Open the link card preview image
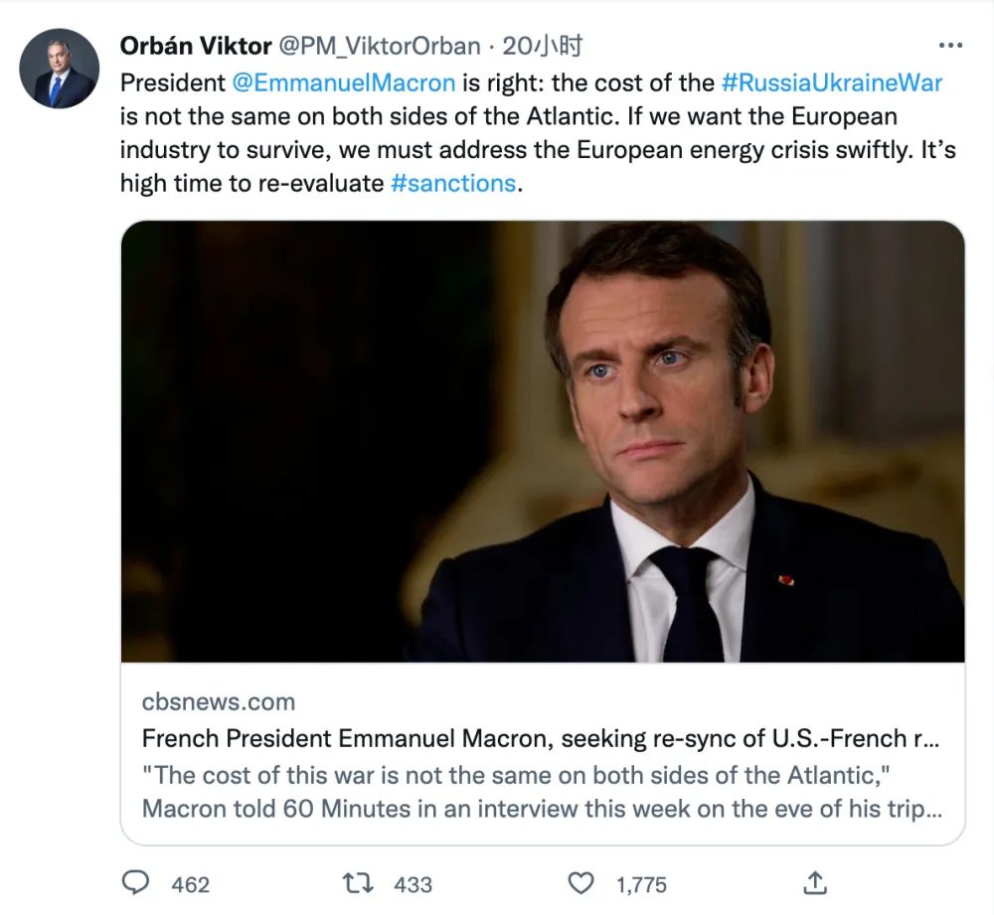The height and width of the screenshot is (915, 994). (x=543, y=441)
